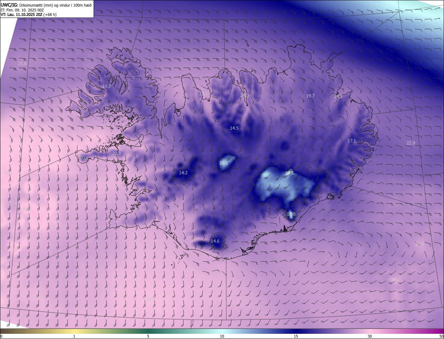Click the 27.2 value on the north coast
The image size is (444, 339).
click(203, 94)
